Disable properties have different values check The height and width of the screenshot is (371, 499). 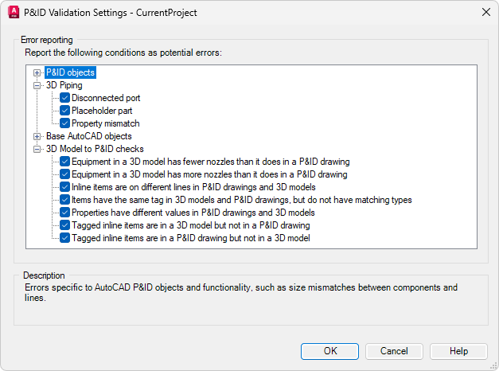(65, 213)
